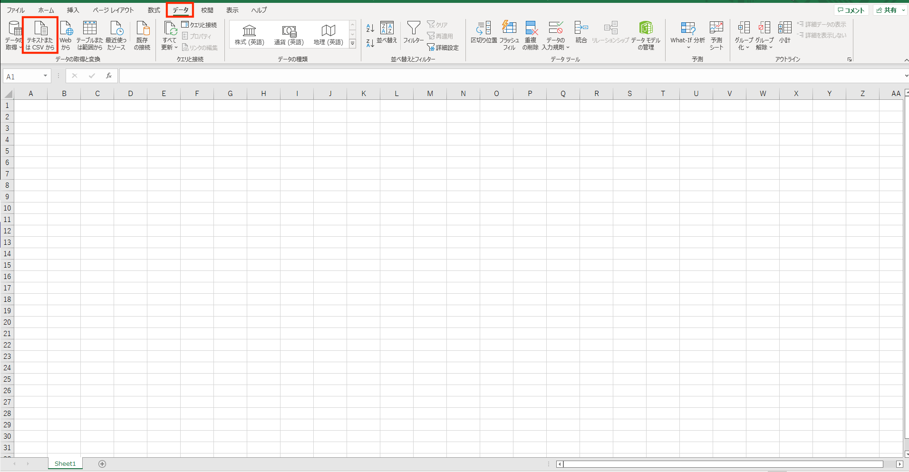Click the グループ解除 ungroup icon
Viewport: 909px width, 472px height.
(764, 35)
